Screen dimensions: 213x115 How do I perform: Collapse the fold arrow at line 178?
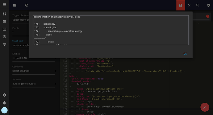pyautogui.click(x=68, y=109)
